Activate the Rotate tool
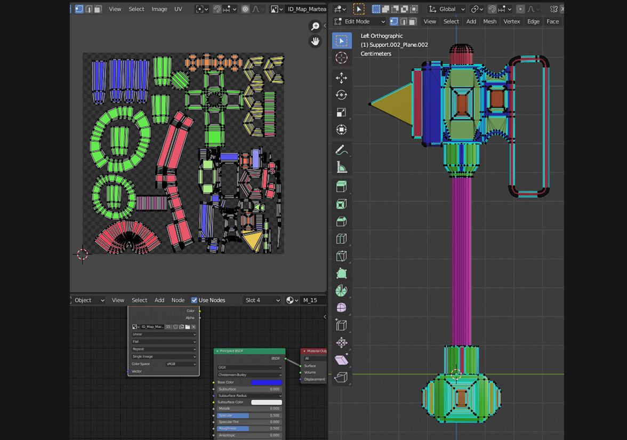The width and height of the screenshot is (627, 440). (342, 95)
